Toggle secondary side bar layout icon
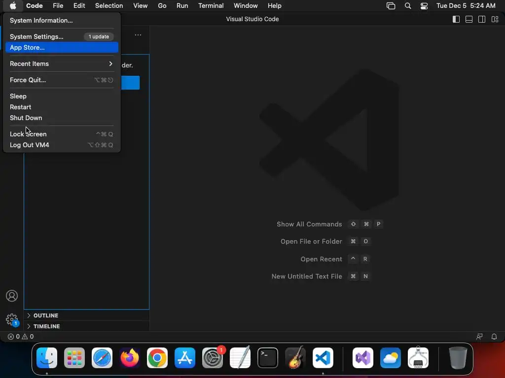Screen dimensions: 505x378 tap(482, 19)
